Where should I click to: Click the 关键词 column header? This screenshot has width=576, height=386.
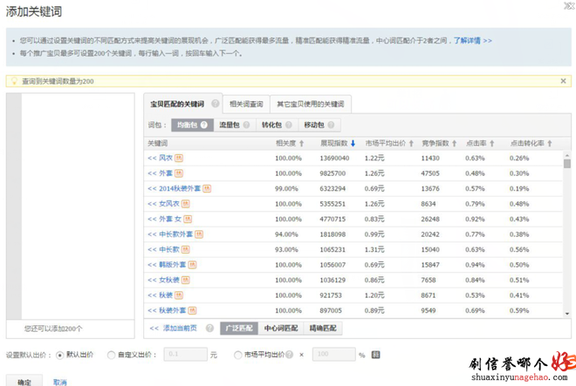[x=158, y=144]
